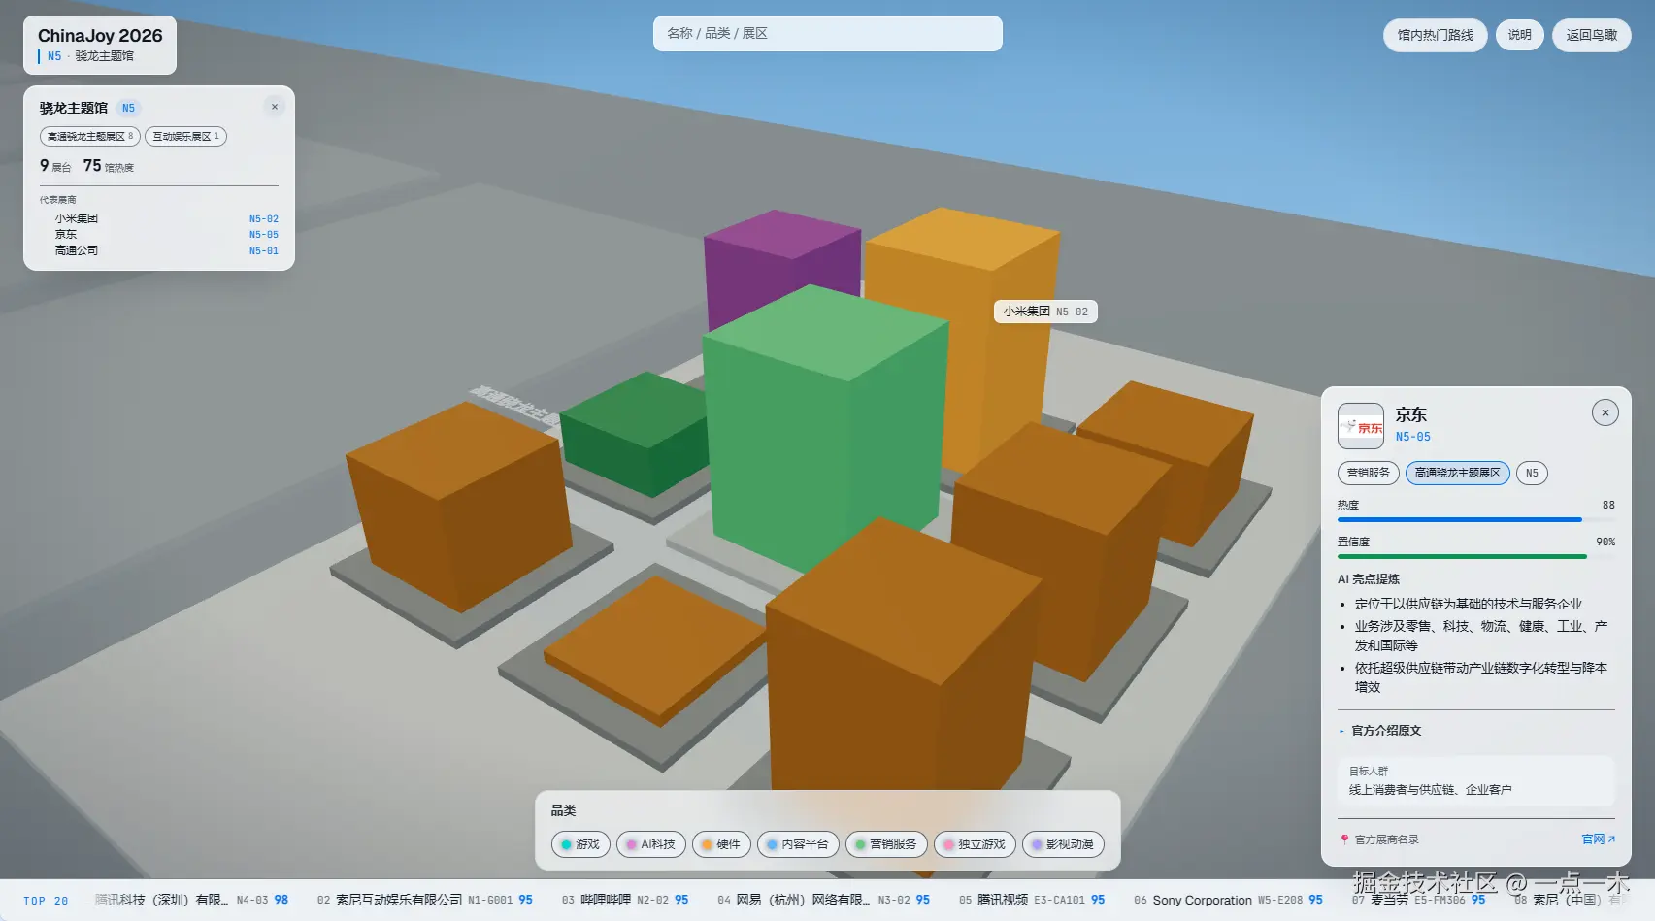Viewport: 1655px width, 921px height.
Task: Select 高通公司 in representative exhibitors list
Action: click(77, 250)
